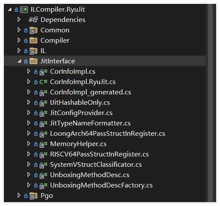Image resolution: width=220 pixels, height=206 pixels.
Task: Expand the IL folder arrow
Action: pyautogui.click(x=19, y=50)
